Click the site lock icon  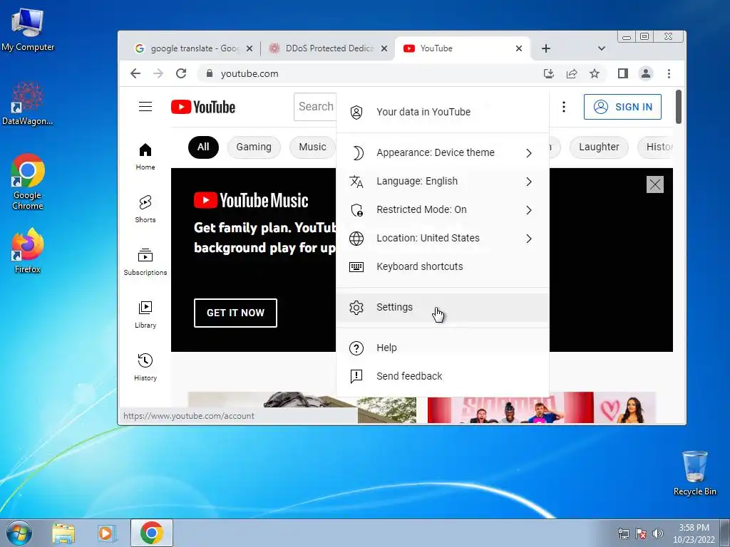tap(210, 73)
